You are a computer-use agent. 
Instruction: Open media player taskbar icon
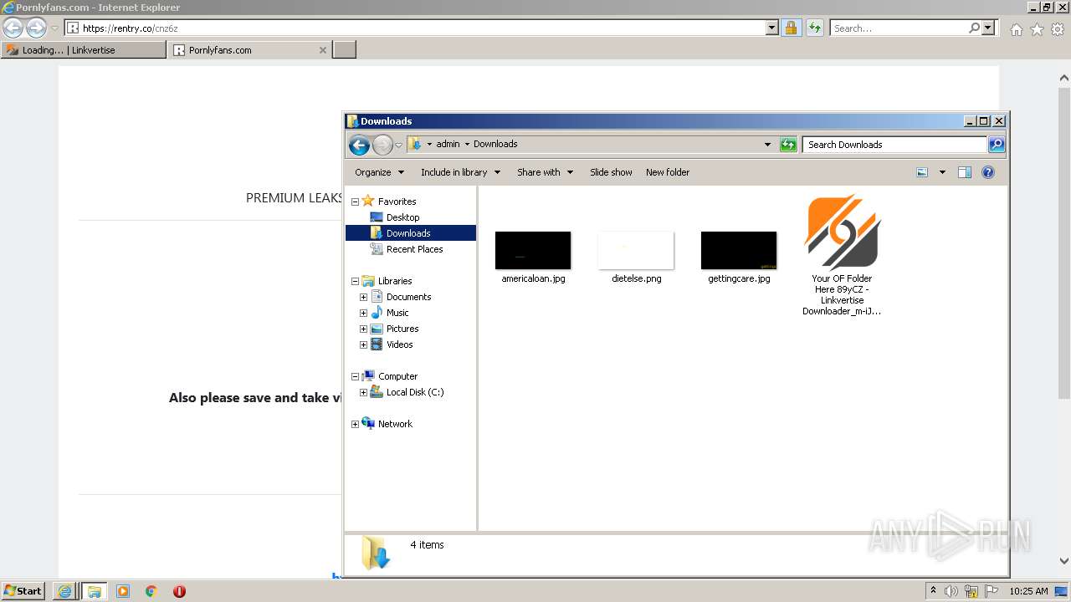(x=123, y=591)
